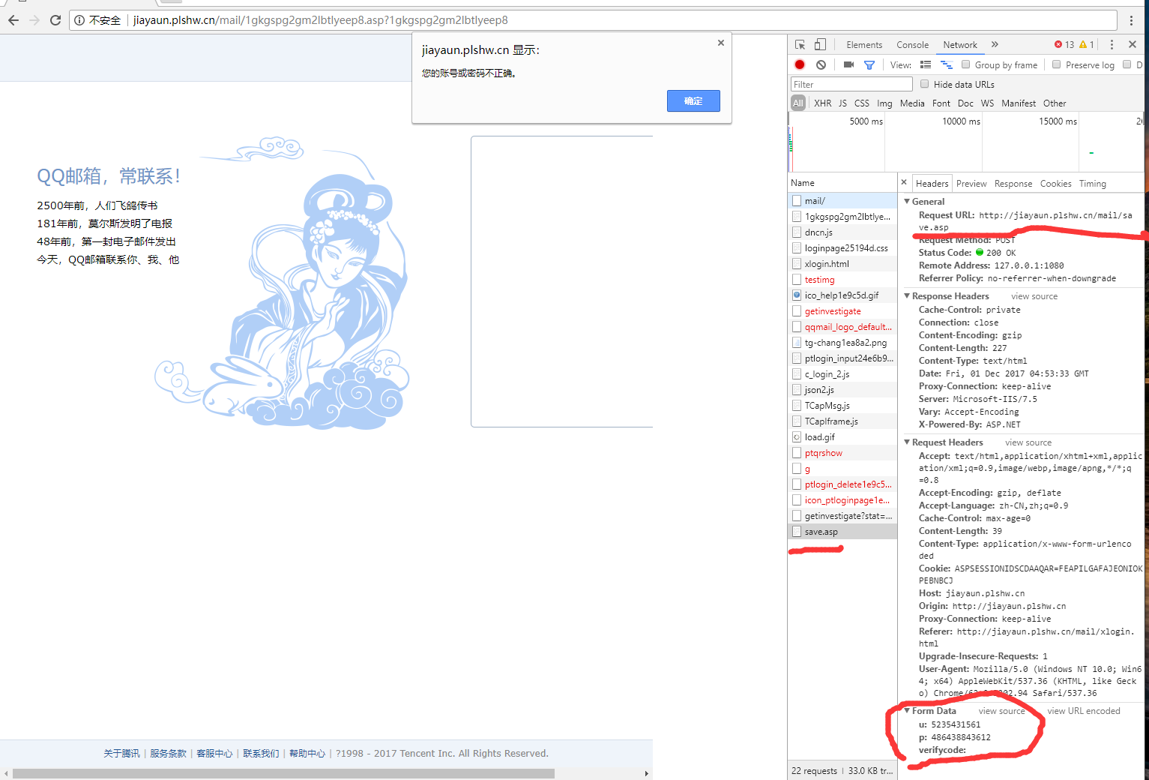
Task: View source of Request Headers
Action: click(x=1028, y=442)
